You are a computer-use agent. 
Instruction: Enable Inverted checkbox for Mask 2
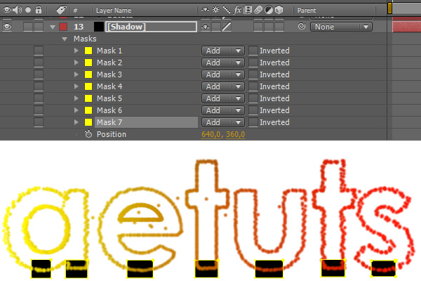pos(253,63)
